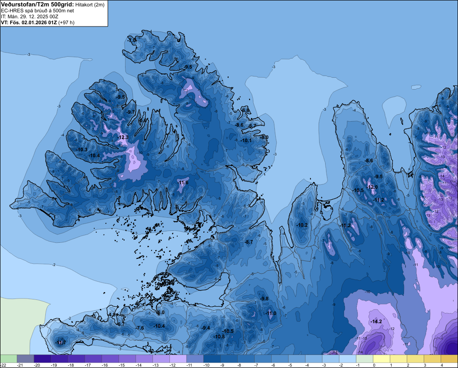Click the -11.7 temperature value on the map

[61, 342]
